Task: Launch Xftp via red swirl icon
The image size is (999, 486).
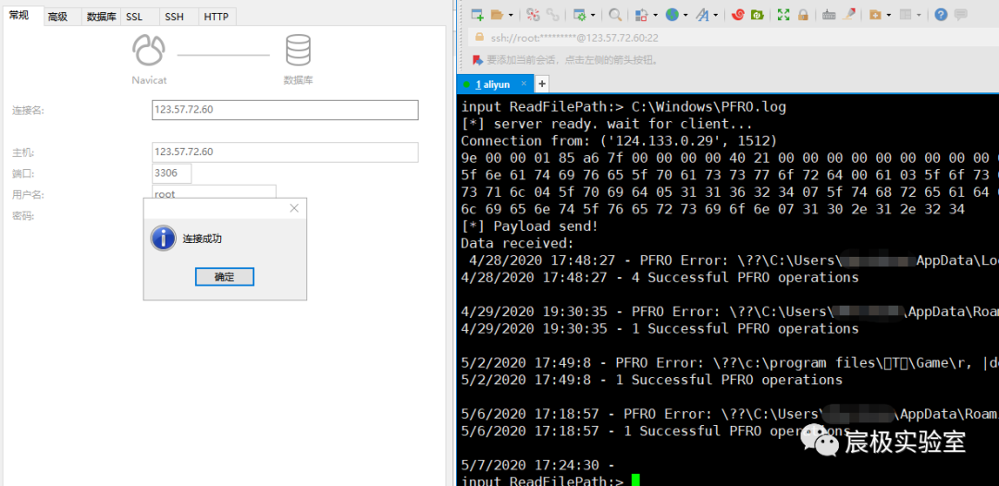Action: (738, 15)
